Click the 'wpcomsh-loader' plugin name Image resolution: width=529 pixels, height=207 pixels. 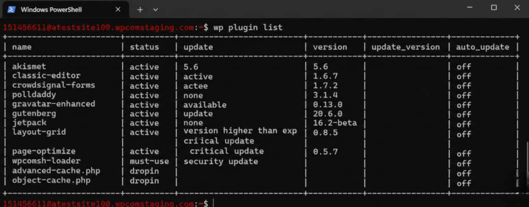pyautogui.click(x=46, y=161)
